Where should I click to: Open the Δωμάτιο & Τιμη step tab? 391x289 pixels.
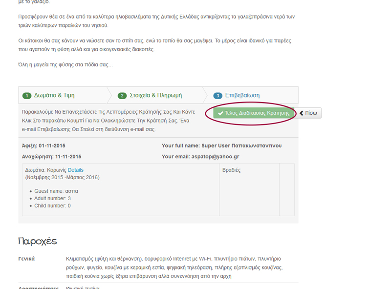[54, 95]
